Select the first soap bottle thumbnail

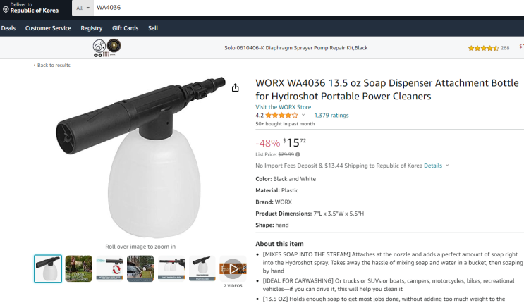click(48, 268)
